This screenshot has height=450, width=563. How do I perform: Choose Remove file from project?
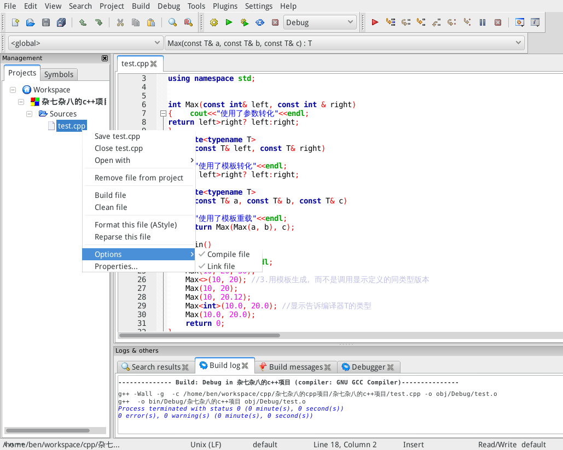[x=139, y=178]
